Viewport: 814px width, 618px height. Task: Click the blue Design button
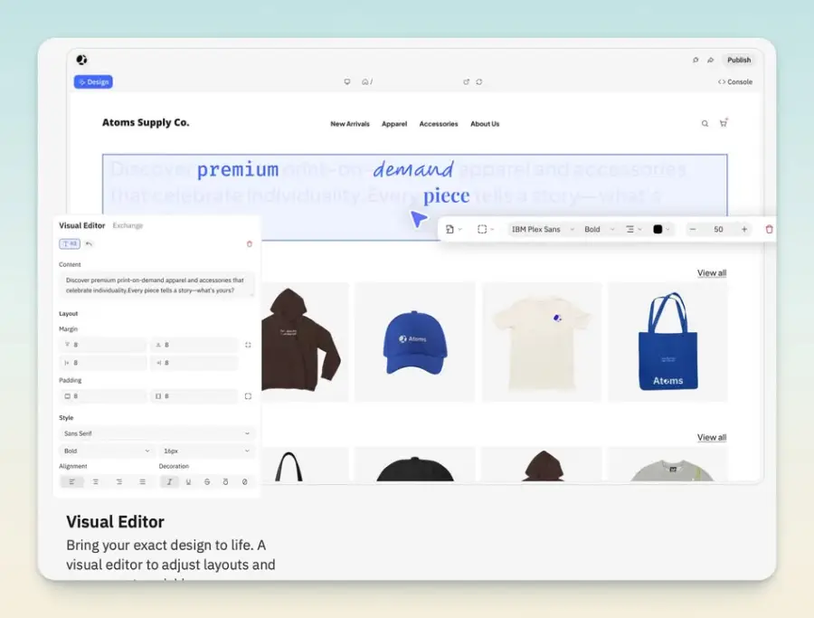(93, 81)
